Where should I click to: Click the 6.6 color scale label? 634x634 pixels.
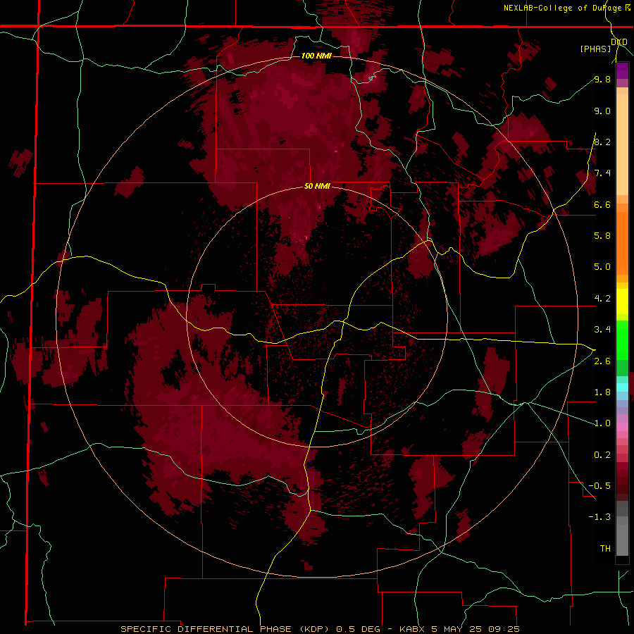point(602,204)
